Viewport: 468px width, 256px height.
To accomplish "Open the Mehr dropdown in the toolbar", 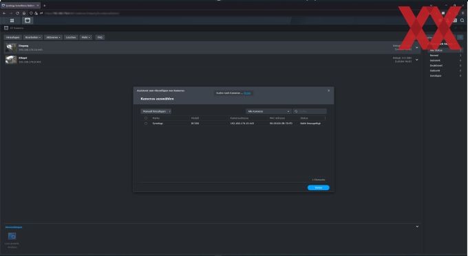I will 85,37.
